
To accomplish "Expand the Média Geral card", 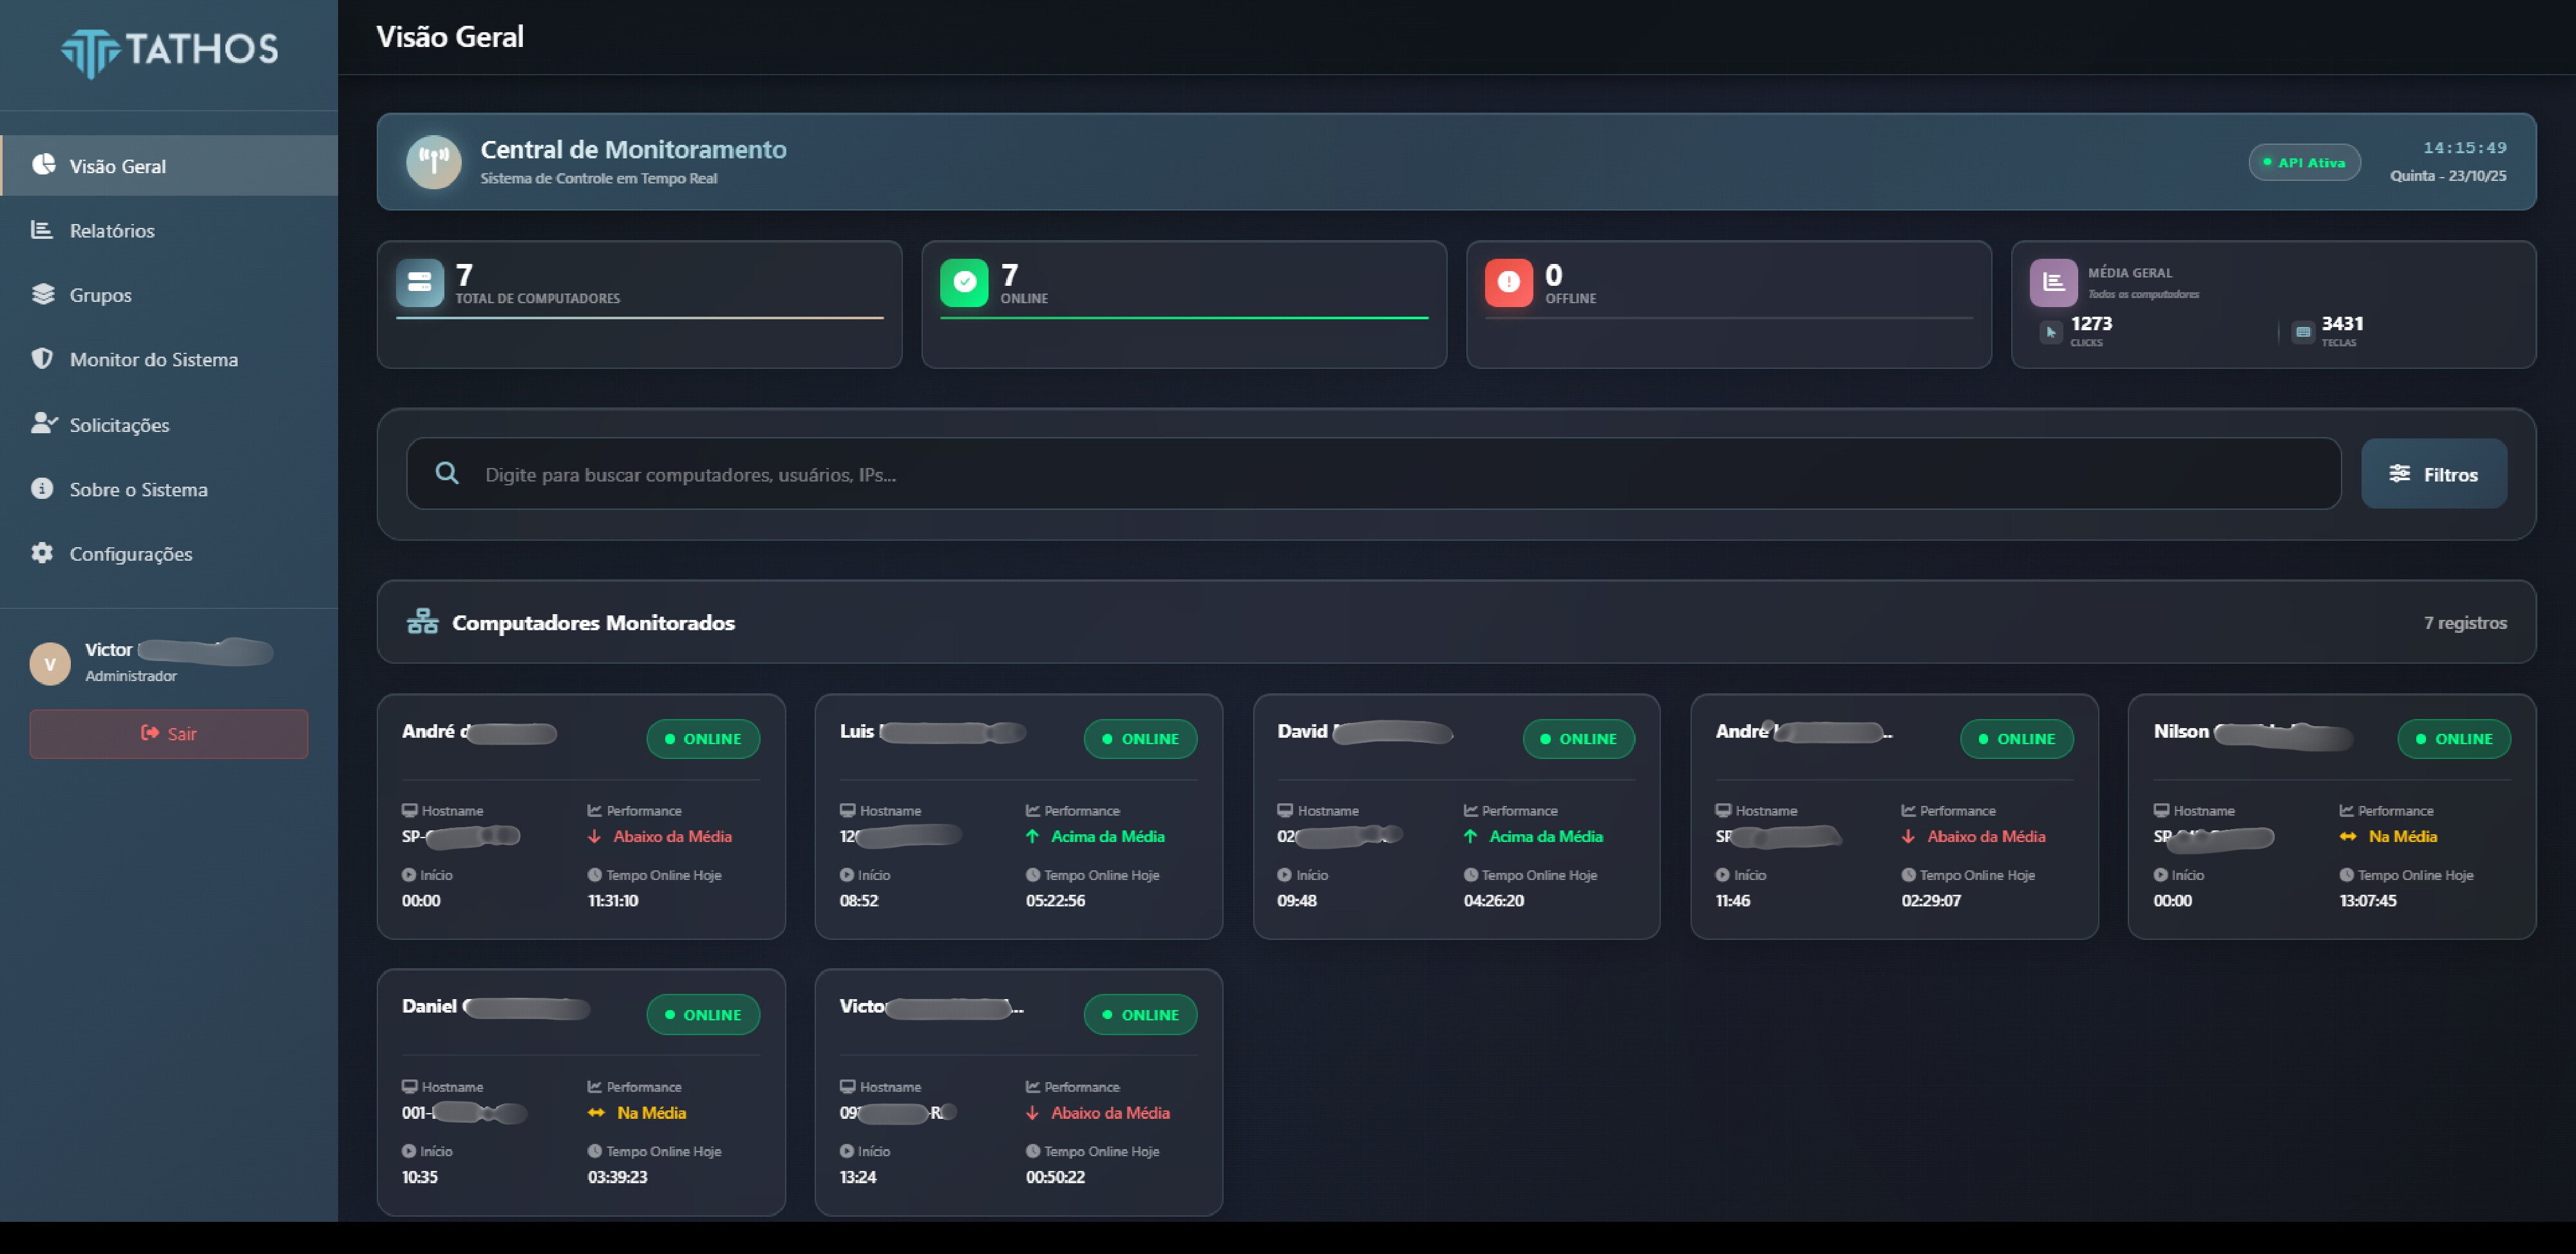I will coord(2273,304).
